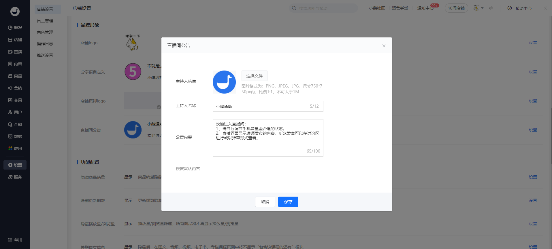The width and height of the screenshot is (552, 249).
Task: Click 设置 link for 店铺logo row
Action: tap(533, 43)
